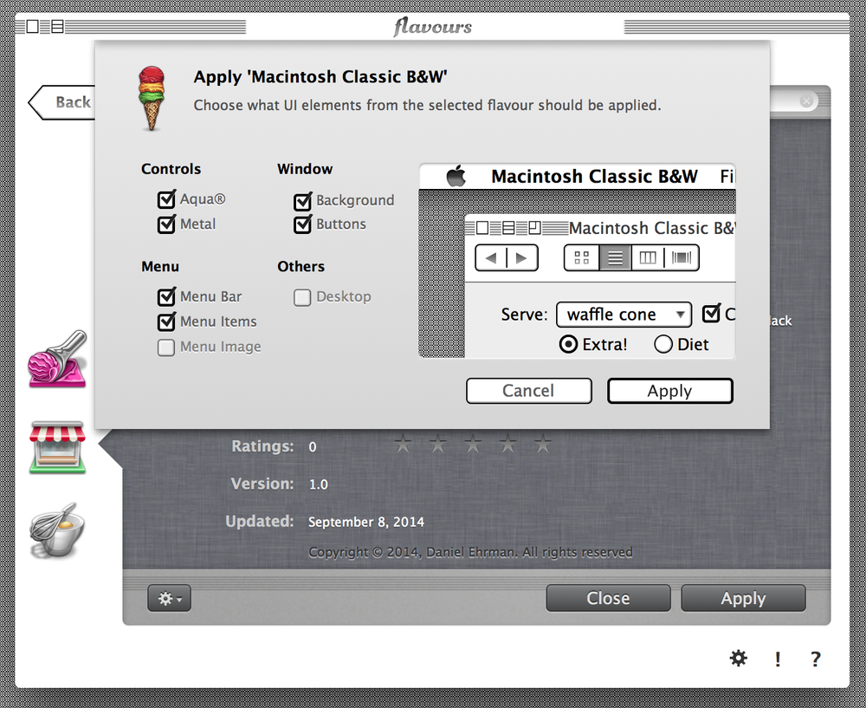Open the mixing bowl and whisk section
866x708 pixels.
pyautogui.click(x=57, y=529)
